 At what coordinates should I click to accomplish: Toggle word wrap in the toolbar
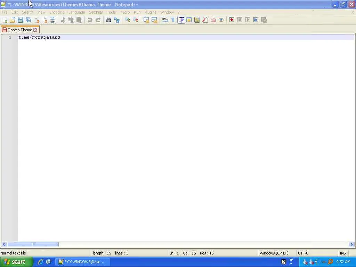[165, 20]
